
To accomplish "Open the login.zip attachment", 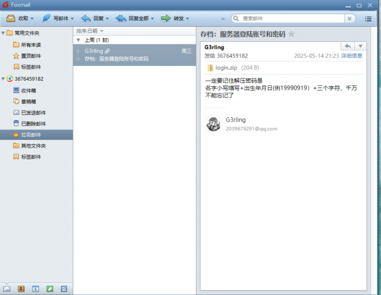I will pyautogui.click(x=227, y=68).
